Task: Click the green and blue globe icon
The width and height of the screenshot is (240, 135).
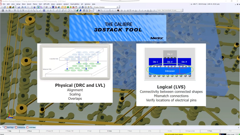Action: coord(77,10)
